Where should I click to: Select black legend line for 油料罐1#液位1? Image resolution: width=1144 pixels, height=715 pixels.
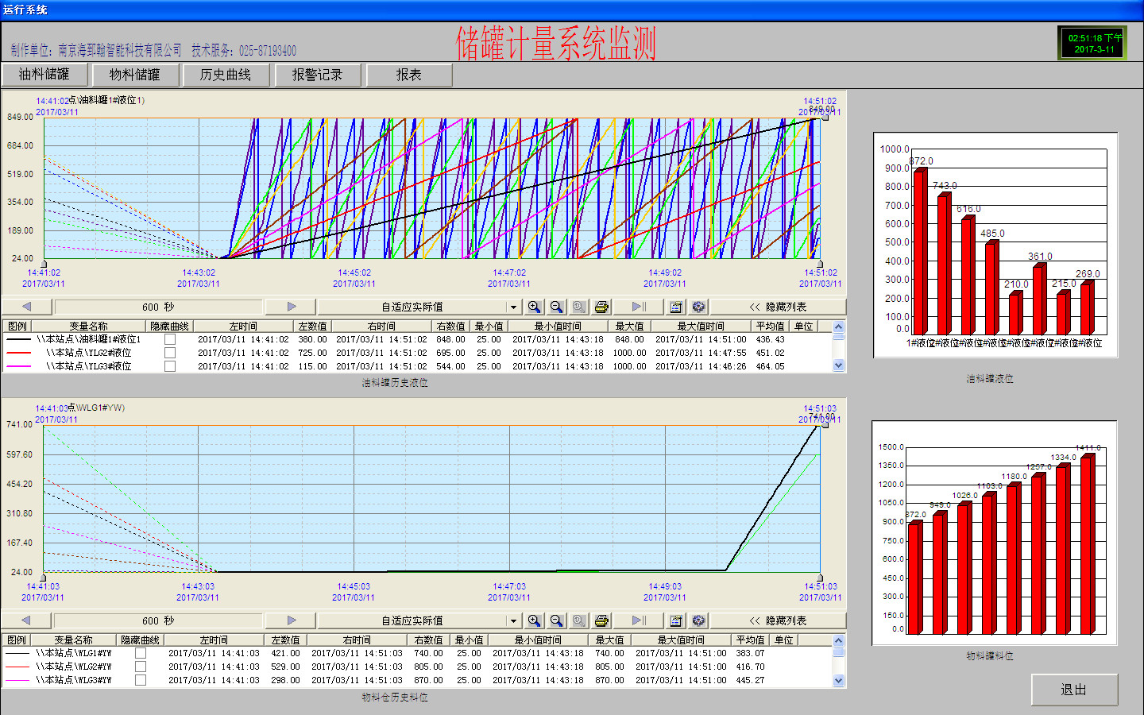(x=18, y=339)
